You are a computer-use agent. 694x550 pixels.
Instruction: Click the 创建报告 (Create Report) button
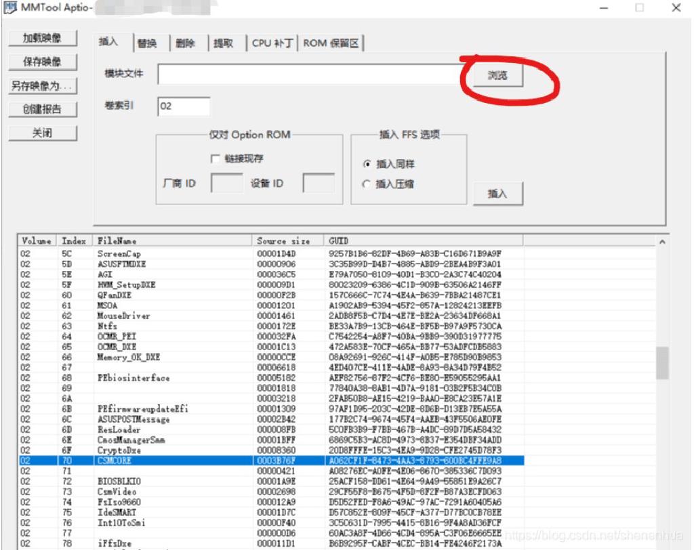[x=43, y=109]
